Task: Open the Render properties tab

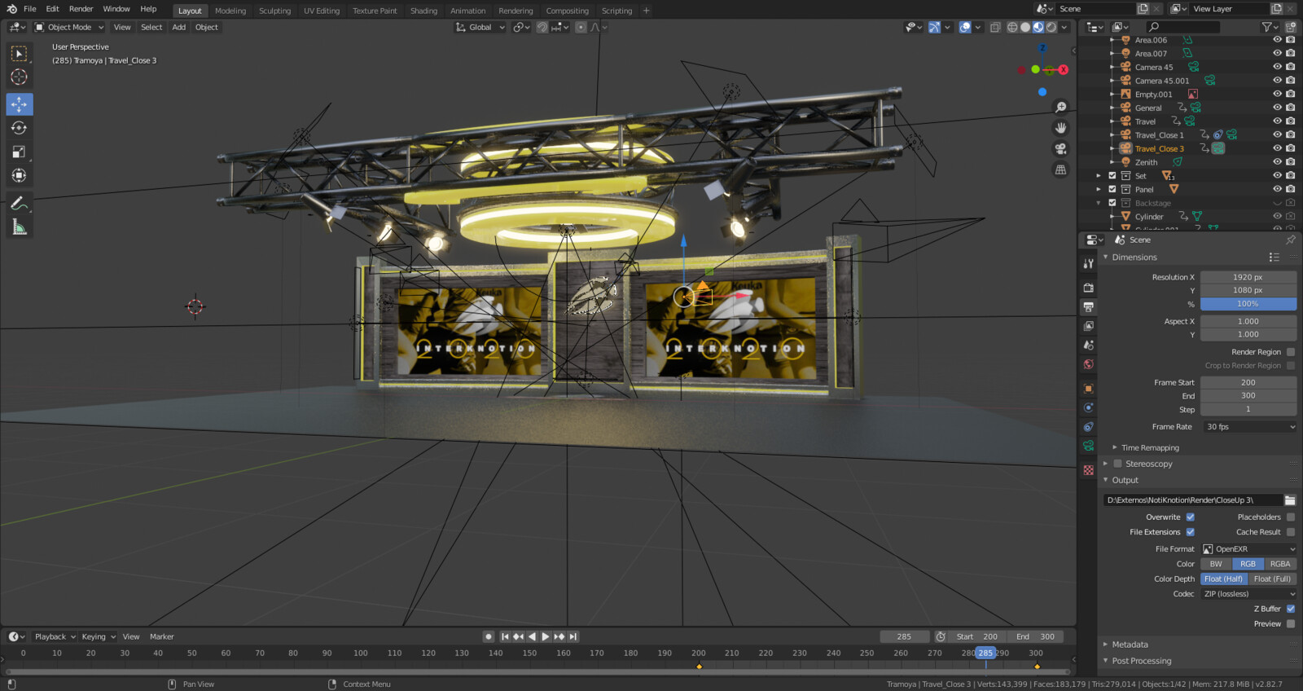Action: pyautogui.click(x=1089, y=288)
